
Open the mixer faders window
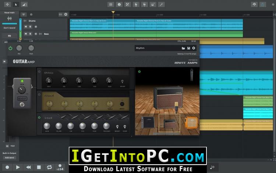click(111, 4)
